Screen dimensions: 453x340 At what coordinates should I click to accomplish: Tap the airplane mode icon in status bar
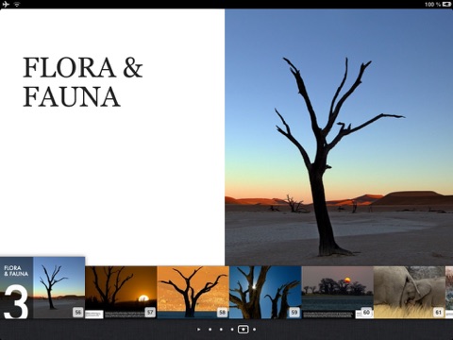tap(6, 5)
